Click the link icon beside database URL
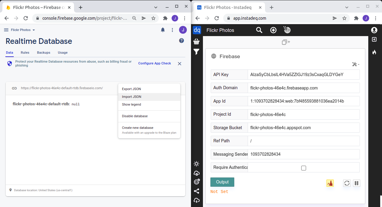 pyautogui.click(x=14, y=88)
